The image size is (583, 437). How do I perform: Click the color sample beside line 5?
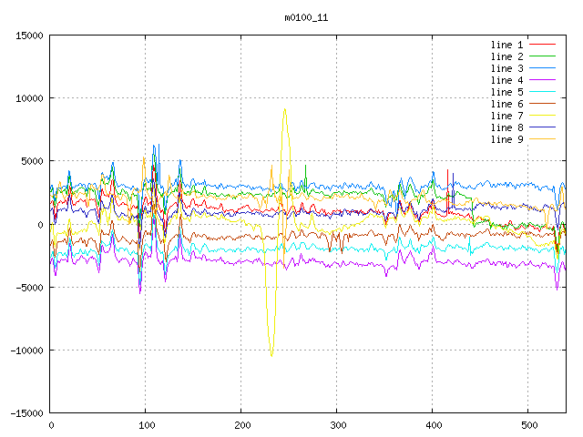[543, 92]
